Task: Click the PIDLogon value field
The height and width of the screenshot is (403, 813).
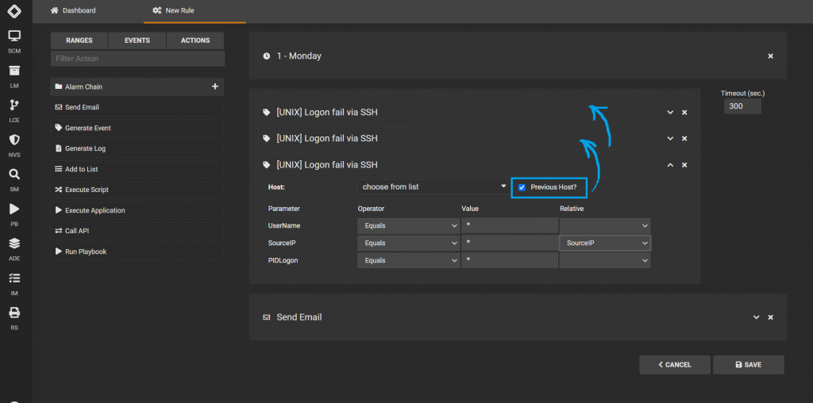Action: (x=510, y=260)
